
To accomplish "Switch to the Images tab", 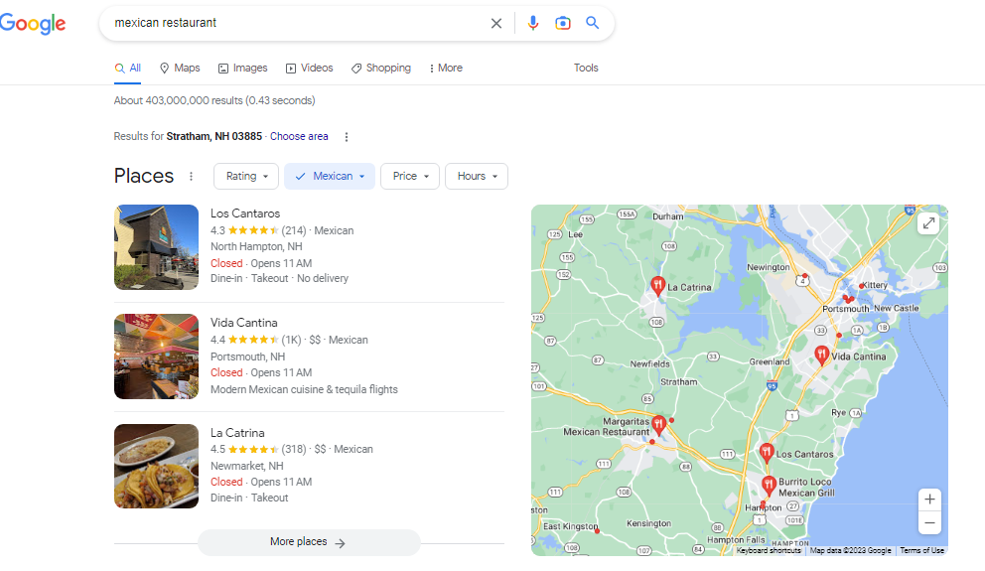I will (242, 68).
